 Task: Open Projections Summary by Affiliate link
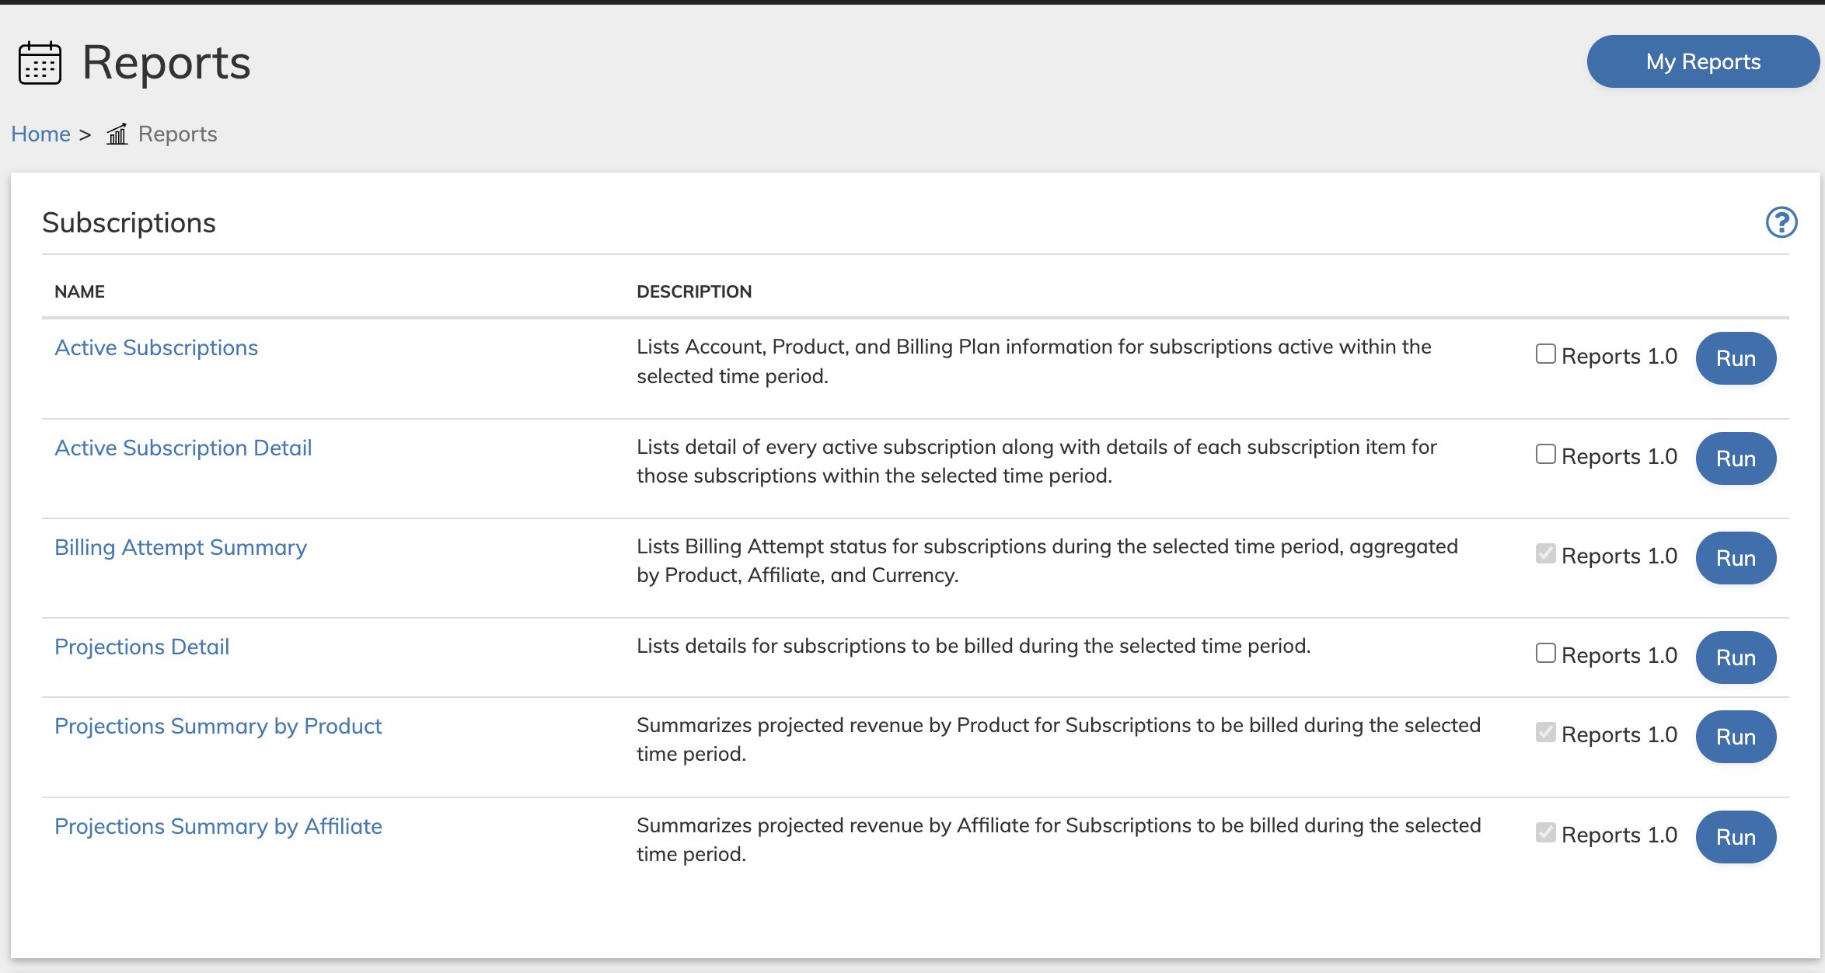pos(218,826)
